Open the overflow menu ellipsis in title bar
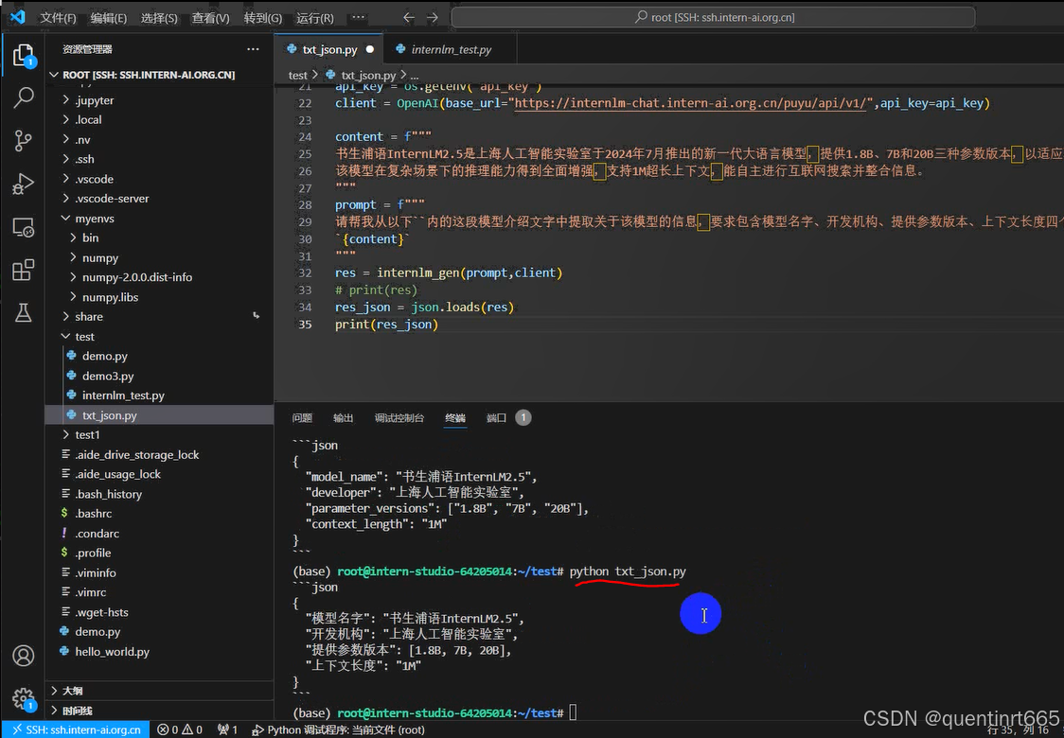Viewport: 1064px width, 738px height. (358, 18)
